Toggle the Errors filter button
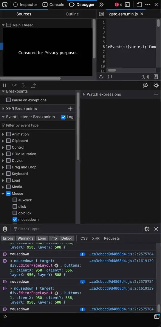The width and height of the screenshot is (161, 327). click(8, 238)
